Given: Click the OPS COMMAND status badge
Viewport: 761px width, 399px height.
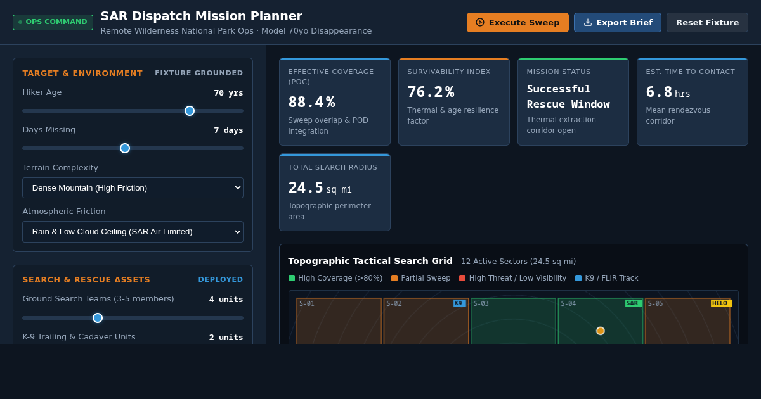Looking at the screenshot, I should tap(53, 22).
